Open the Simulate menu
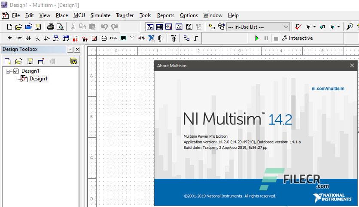359x207 pixels. pos(100,15)
